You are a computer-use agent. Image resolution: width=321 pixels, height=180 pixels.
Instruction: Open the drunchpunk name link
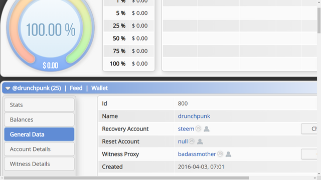(194, 116)
